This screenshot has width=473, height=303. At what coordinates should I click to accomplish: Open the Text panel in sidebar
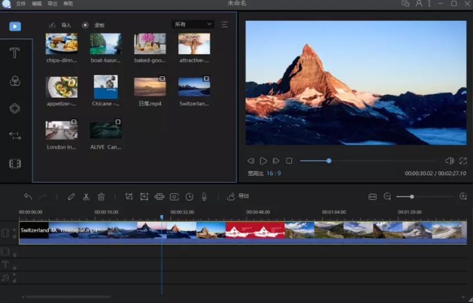click(x=14, y=53)
